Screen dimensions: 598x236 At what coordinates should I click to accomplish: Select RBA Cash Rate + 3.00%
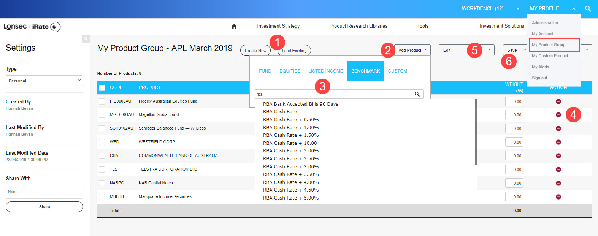(x=291, y=167)
